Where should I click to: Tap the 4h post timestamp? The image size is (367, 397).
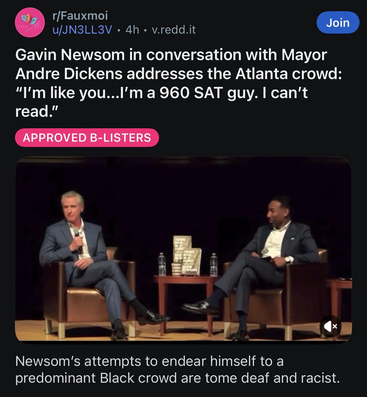132,30
